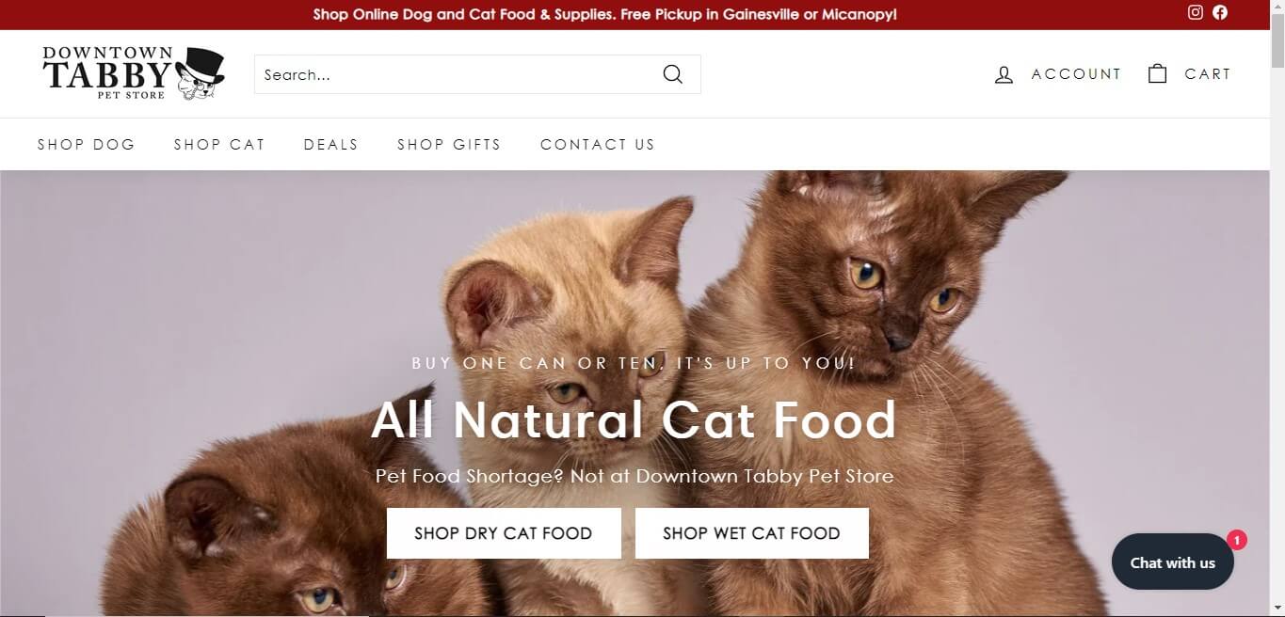Visit the Contact Us page
The image size is (1285, 617).
(x=598, y=144)
